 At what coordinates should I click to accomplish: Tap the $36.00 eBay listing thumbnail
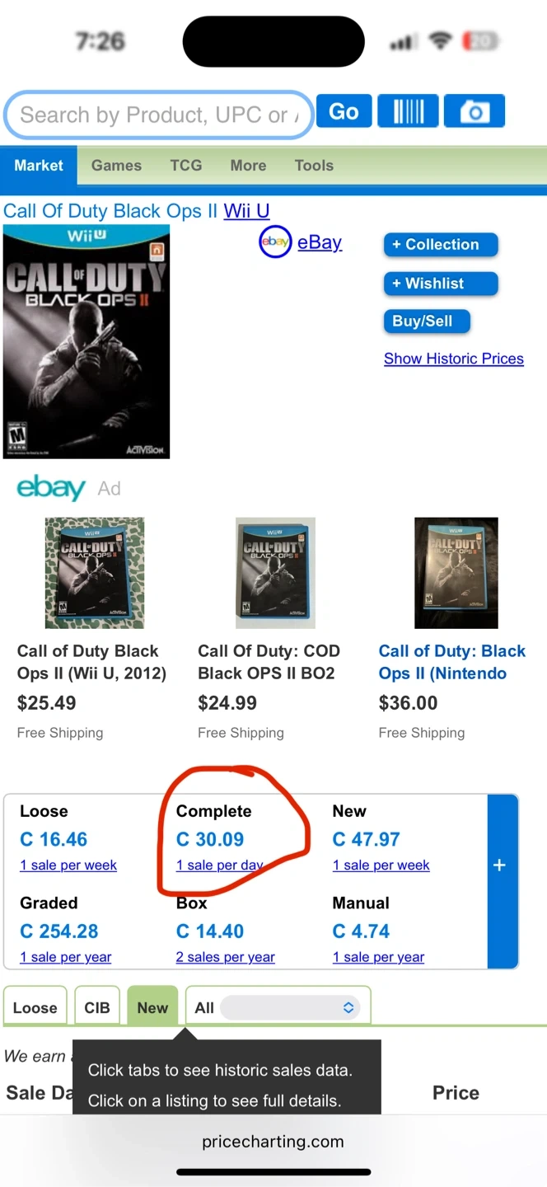[456, 573]
